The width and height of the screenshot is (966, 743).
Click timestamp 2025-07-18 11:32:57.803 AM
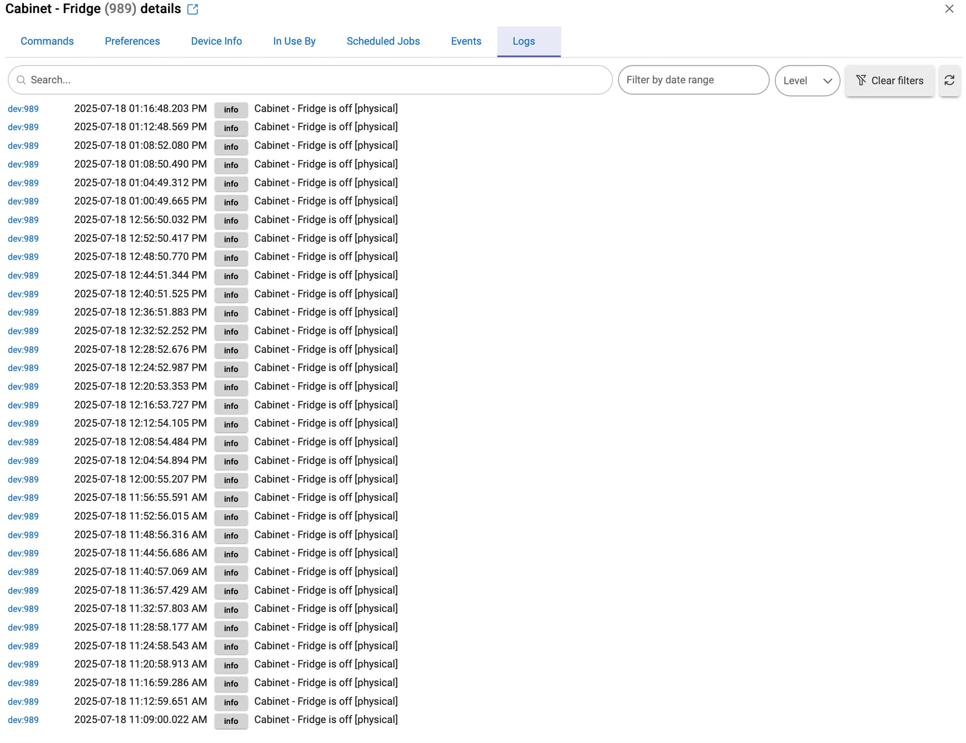[140, 608]
